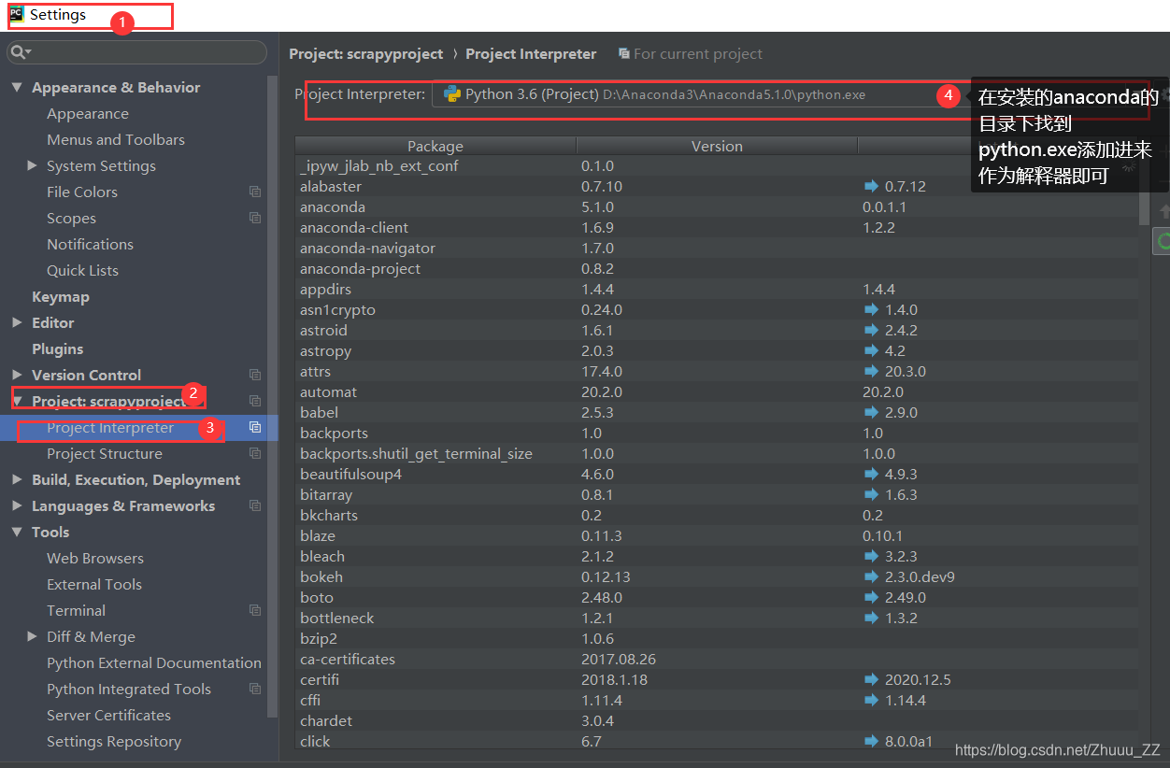Select the chardet package row

coord(717,720)
